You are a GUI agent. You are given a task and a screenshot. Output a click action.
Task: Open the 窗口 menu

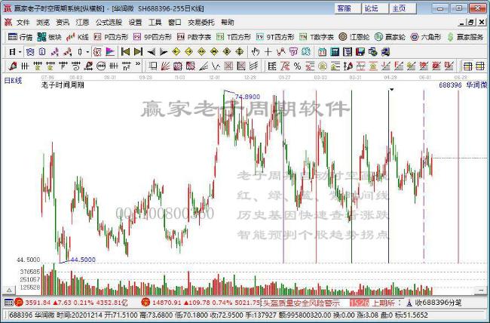[175, 23]
